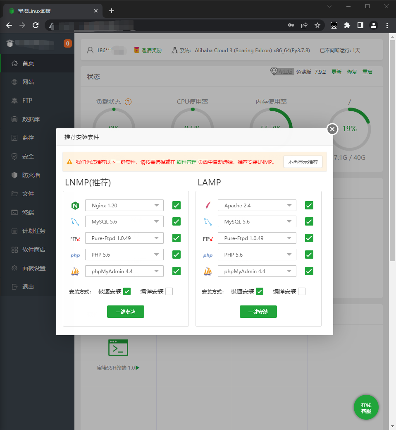
Task: Open the saved passwords key icon
Action: 291,25
